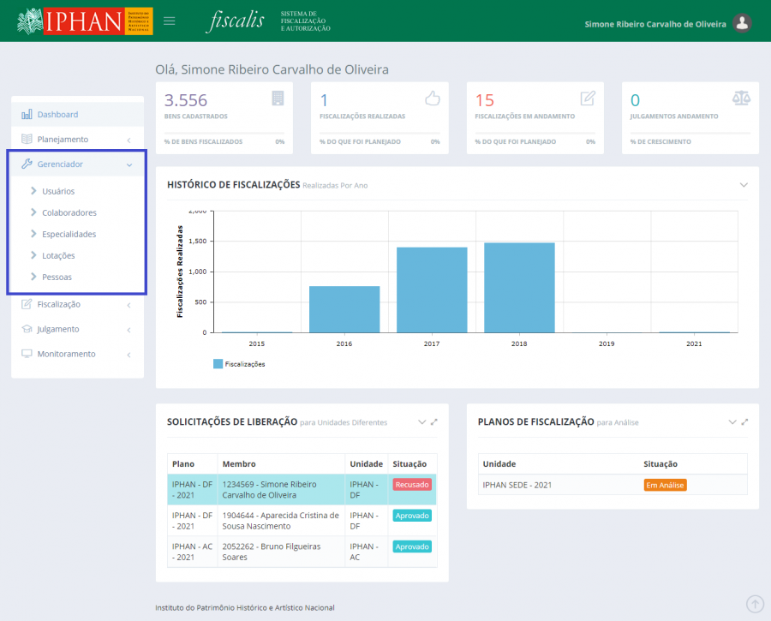This screenshot has height=621, width=771.
Task: Expand the Solicitações de Liberação panel to fullscreen
Action: pyautogui.click(x=434, y=422)
